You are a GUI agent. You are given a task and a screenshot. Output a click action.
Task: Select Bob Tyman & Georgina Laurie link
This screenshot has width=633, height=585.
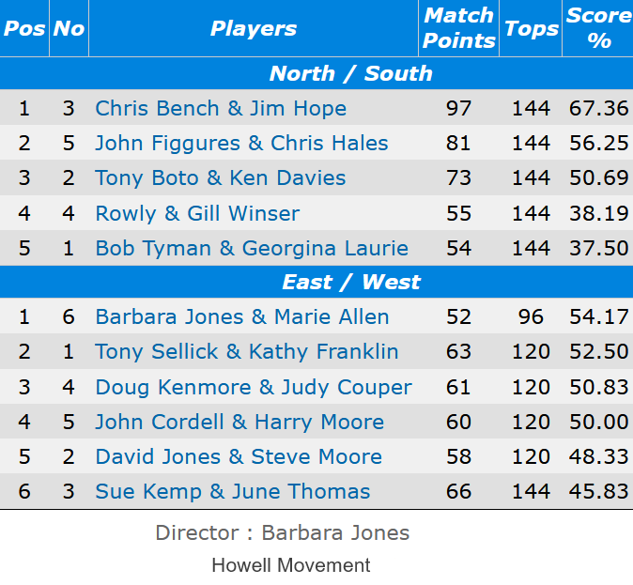252,248
